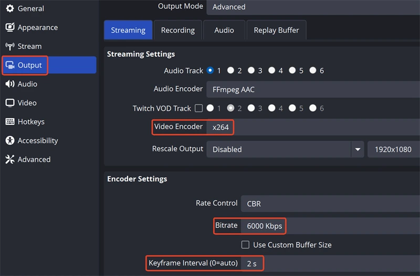Select Audio Track 3 radio button
Screen dimensions: 420x276
coord(251,70)
